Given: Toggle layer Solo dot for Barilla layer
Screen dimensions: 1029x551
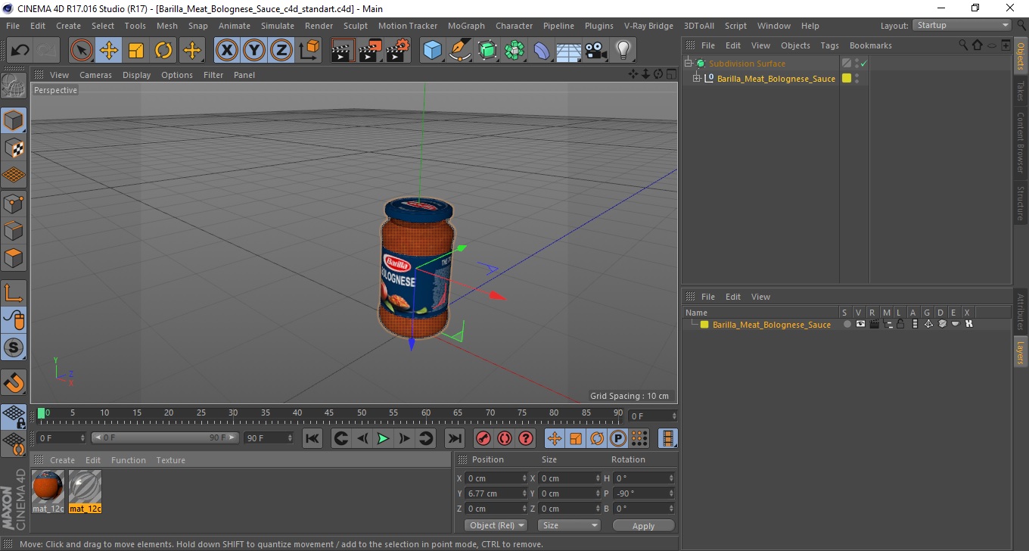Looking at the screenshot, I should coord(847,324).
